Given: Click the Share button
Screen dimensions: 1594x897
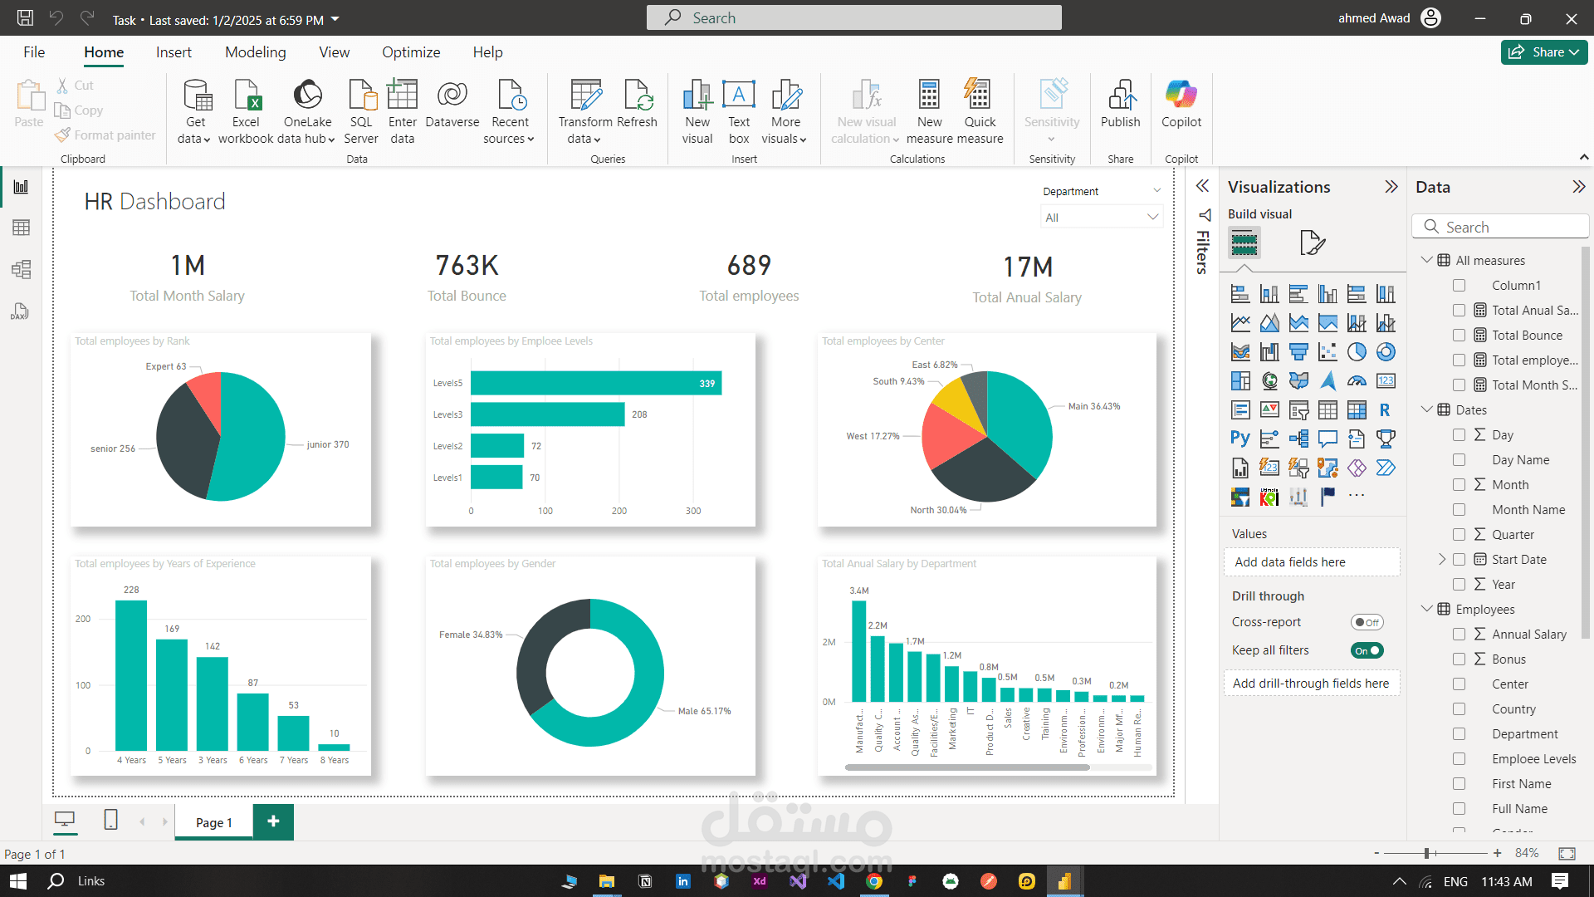Looking at the screenshot, I should pos(1543,52).
